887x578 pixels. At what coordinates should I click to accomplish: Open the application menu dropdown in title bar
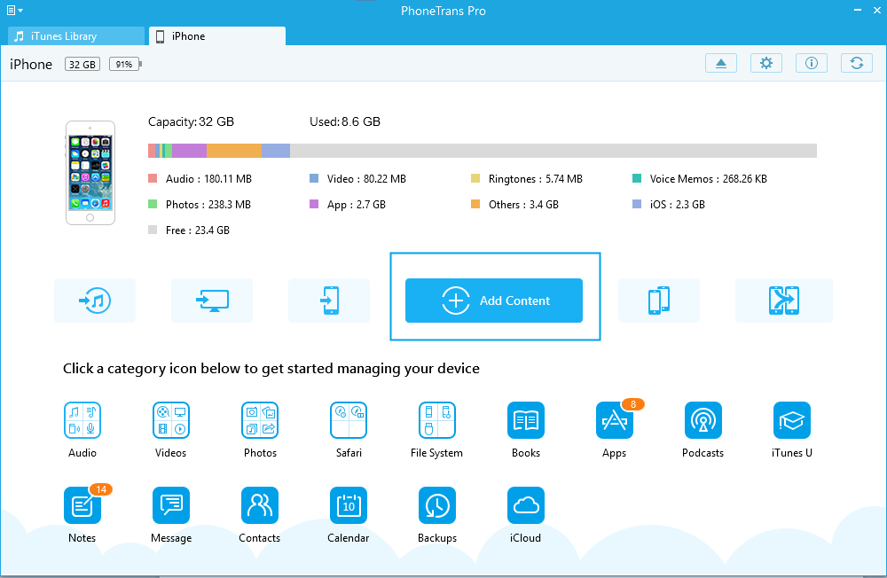click(14, 12)
